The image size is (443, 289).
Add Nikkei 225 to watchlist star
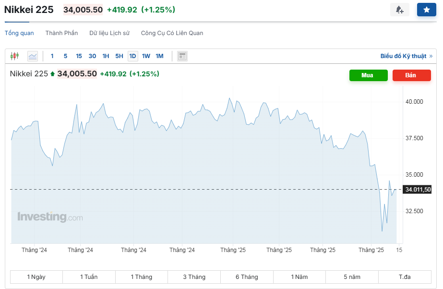(426, 10)
